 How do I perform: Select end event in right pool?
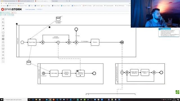(x=161, y=72)
